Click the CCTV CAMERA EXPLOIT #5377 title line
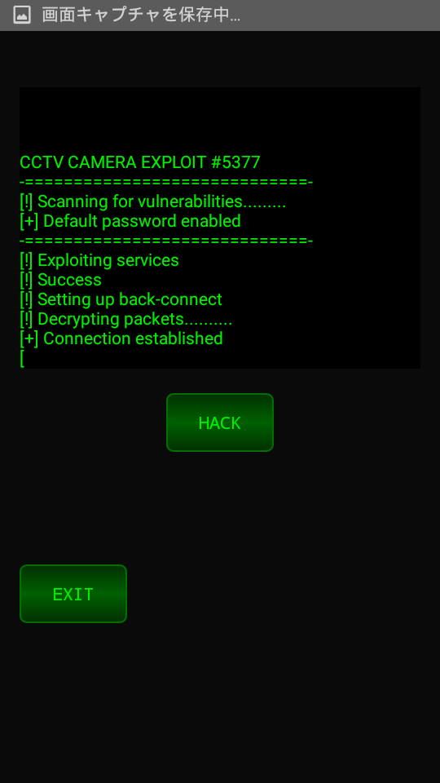The image size is (440, 783). pyautogui.click(x=140, y=162)
